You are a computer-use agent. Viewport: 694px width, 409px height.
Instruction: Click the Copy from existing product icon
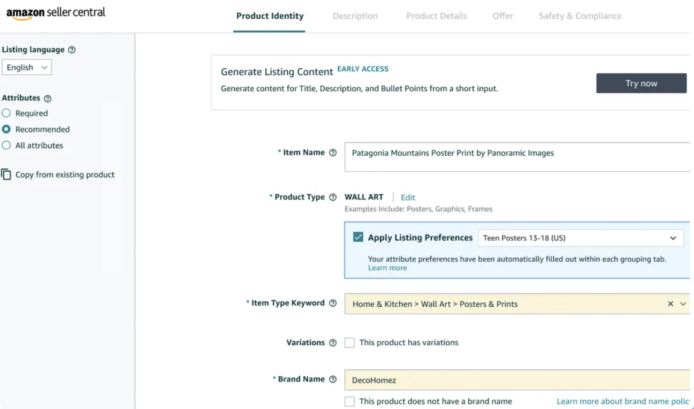point(6,174)
